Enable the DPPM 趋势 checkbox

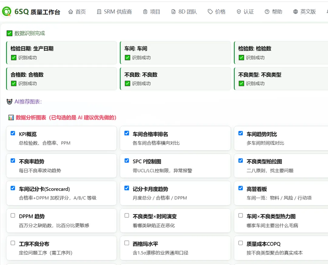point(13,216)
